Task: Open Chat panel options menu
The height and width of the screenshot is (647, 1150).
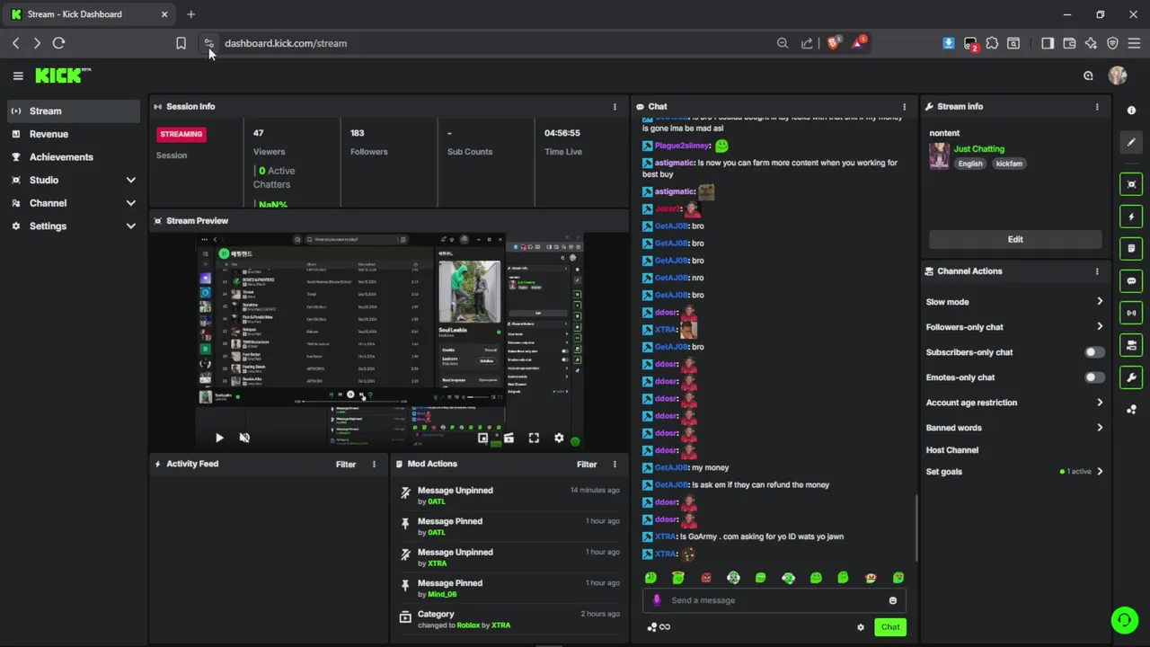Action: point(904,107)
